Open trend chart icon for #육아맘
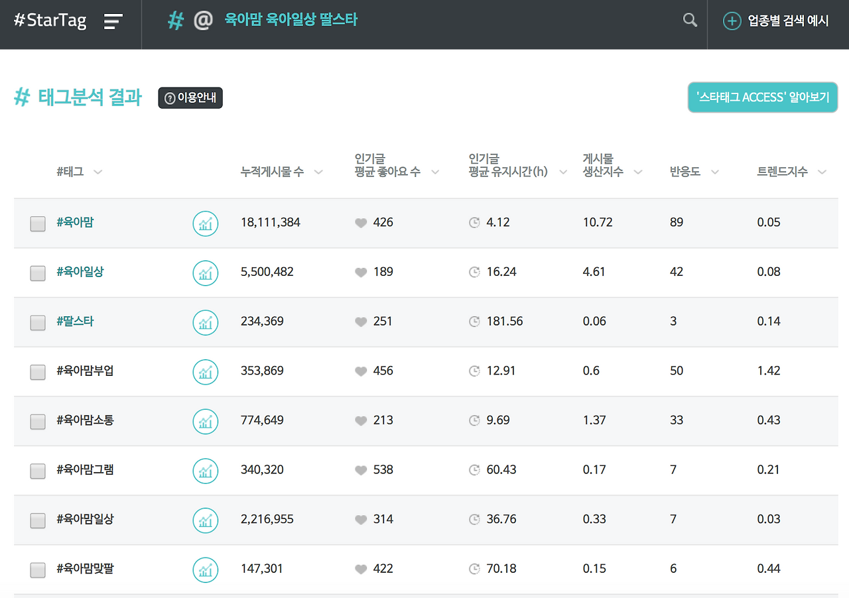Screen dimensions: 849x598 tap(206, 223)
